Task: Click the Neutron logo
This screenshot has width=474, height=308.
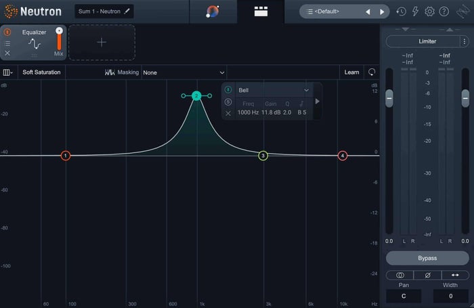Action: click(33, 12)
